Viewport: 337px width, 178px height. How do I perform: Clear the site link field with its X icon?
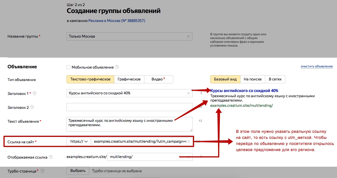189,142
